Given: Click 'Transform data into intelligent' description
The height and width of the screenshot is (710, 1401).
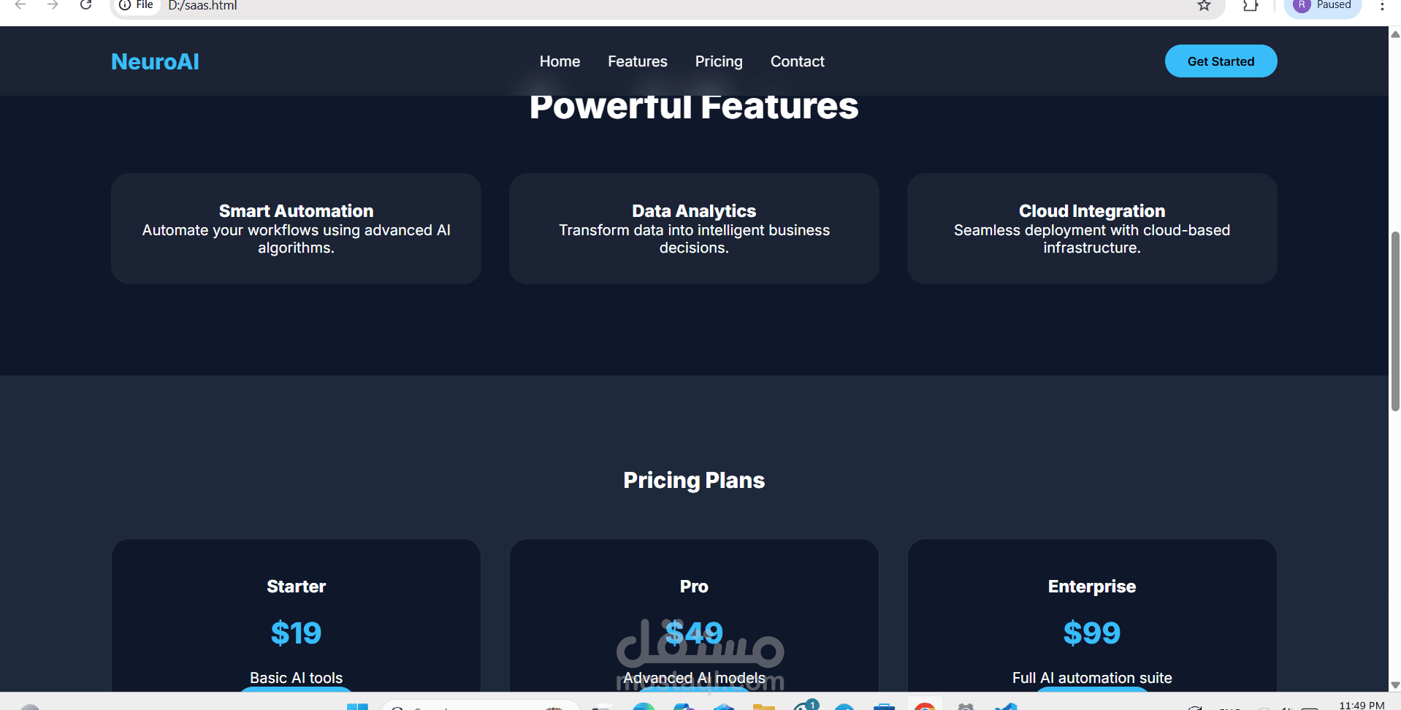Looking at the screenshot, I should pyautogui.click(x=694, y=239).
